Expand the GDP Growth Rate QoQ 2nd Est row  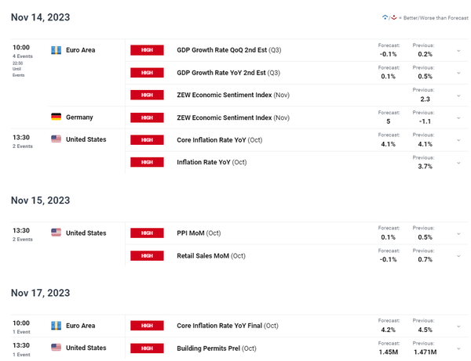tap(458, 50)
